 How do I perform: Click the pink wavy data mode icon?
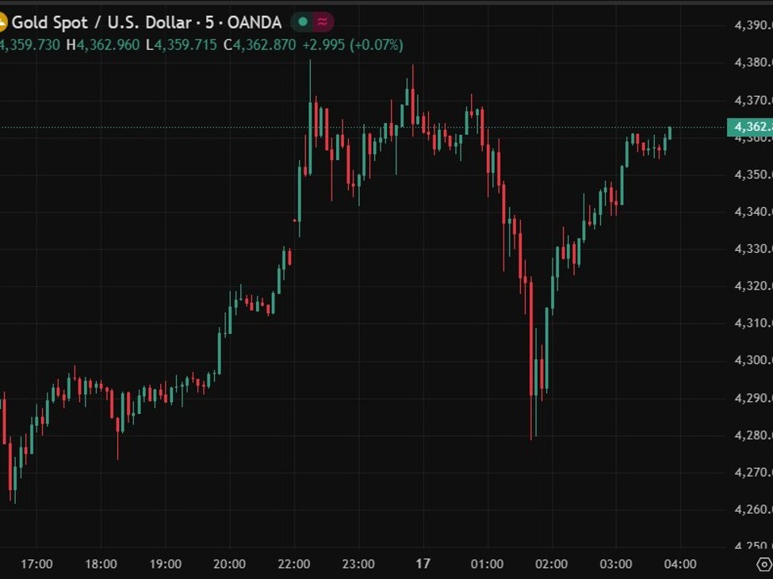tap(322, 21)
